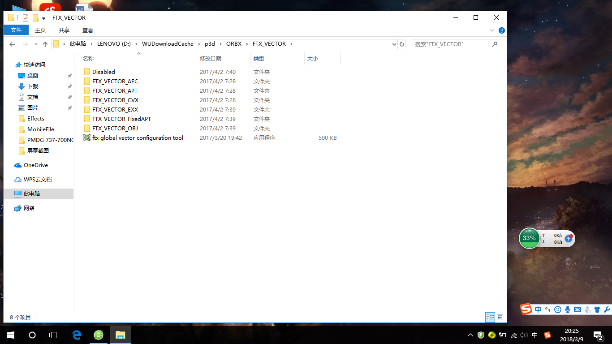Click the p3d breadcrumb segment
The image size is (612, 344).
coord(210,44)
